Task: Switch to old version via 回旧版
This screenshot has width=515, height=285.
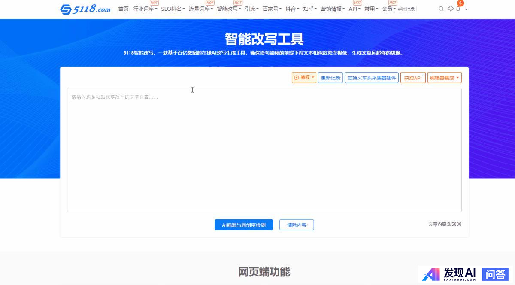Action: click(406, 9)
